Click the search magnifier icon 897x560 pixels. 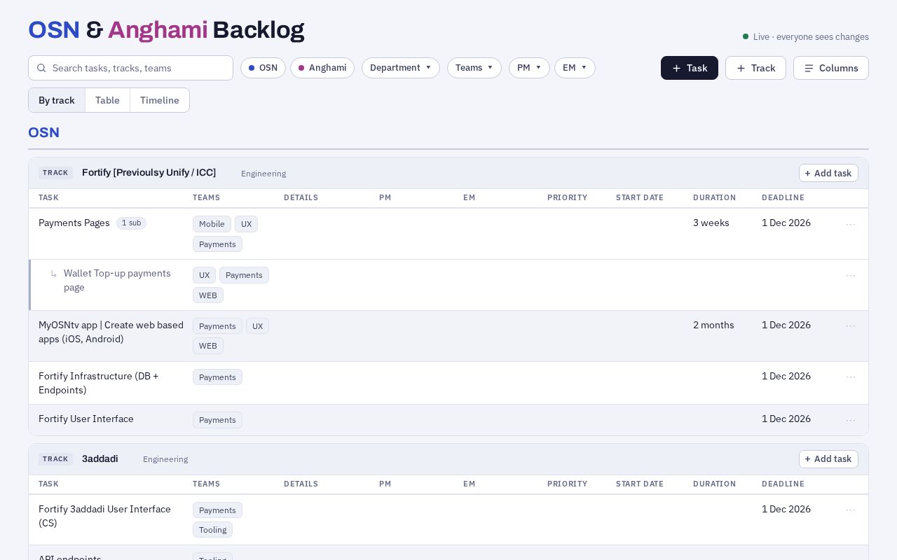(41, 68)
